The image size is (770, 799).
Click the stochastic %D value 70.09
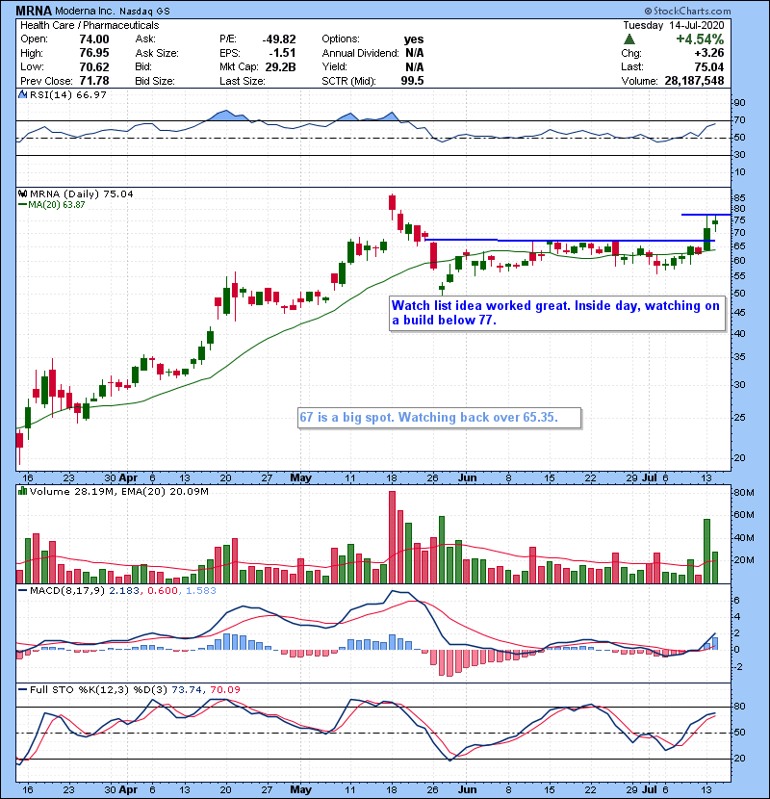(225, 689)
